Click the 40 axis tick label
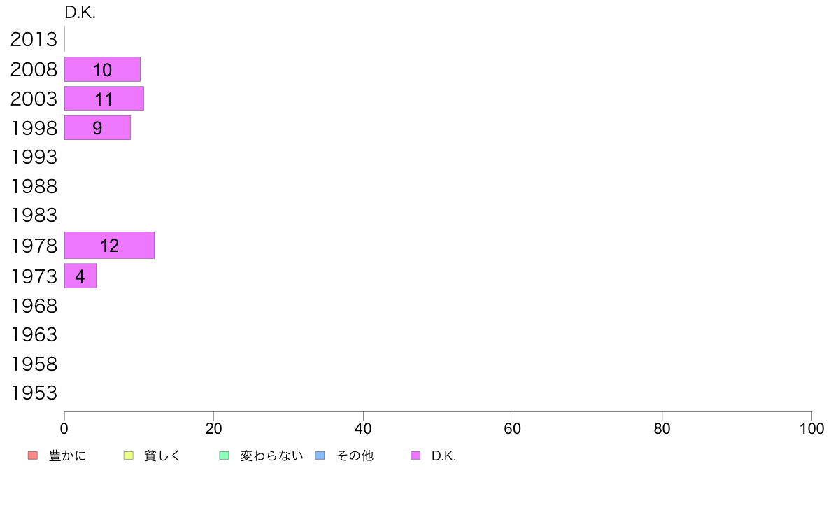 pos(363,428)
